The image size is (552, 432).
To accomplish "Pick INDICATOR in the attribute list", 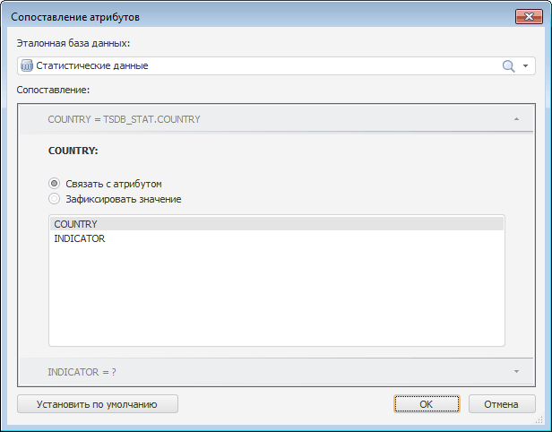I will 80,239.
